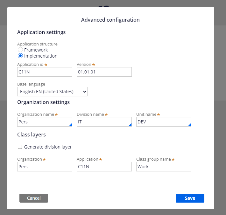226x215 pixels.
Task: Click inside the Organization name text field
Action: (x=43, y=122)
